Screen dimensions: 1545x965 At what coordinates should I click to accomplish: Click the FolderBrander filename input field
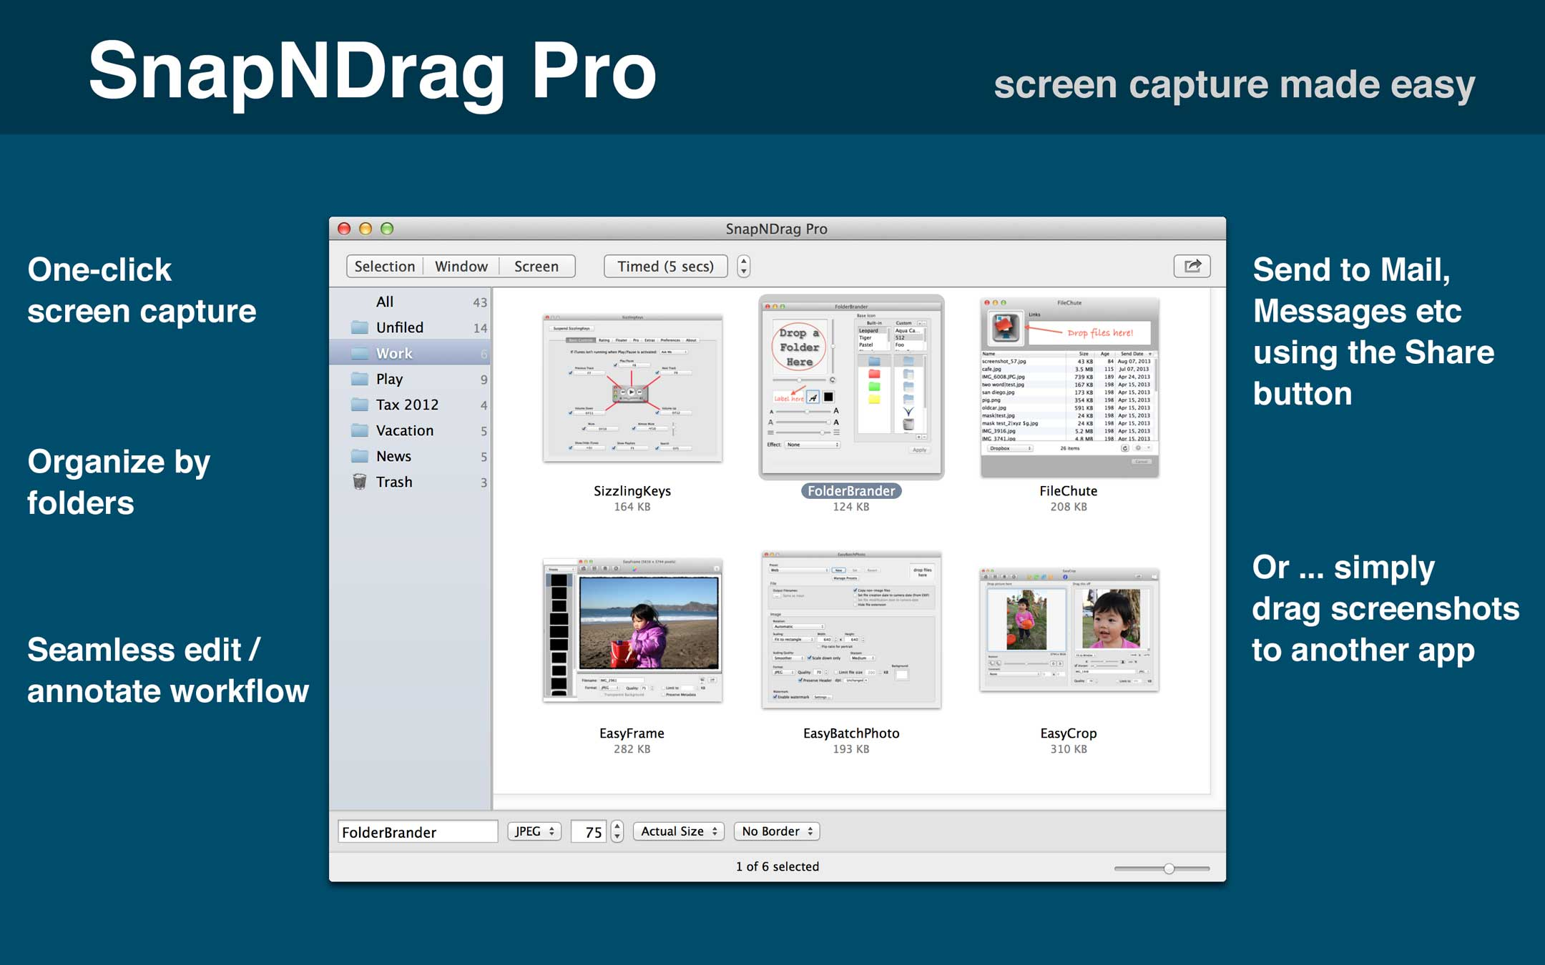417,831
